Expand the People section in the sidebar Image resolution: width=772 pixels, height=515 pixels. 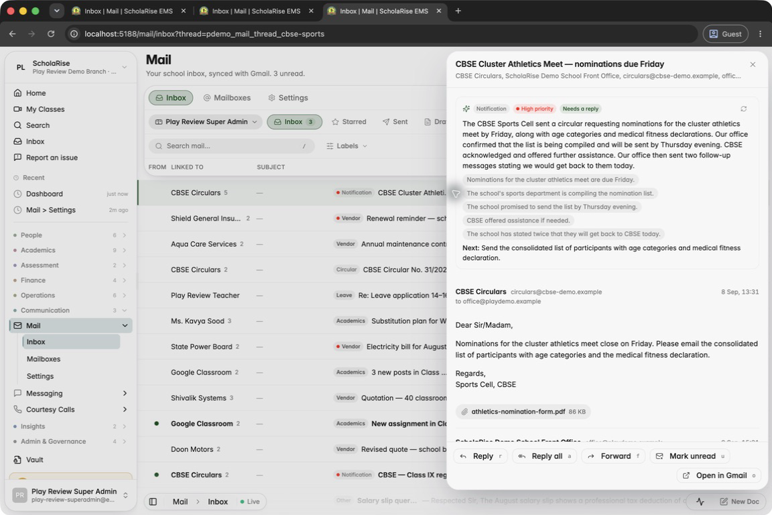(x=70, y=235)
